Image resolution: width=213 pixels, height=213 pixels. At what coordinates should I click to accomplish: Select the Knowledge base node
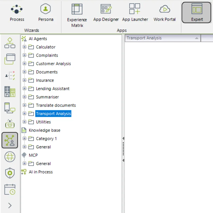click(x=45, y=130)
